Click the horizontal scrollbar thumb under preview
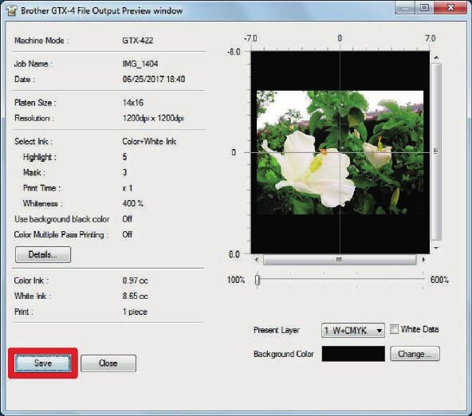This screenshot has width=472, height=416. pyautogui.click(x=340, y=260)
